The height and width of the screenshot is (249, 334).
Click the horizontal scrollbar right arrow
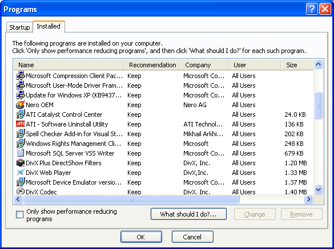[x=308, y=199]
